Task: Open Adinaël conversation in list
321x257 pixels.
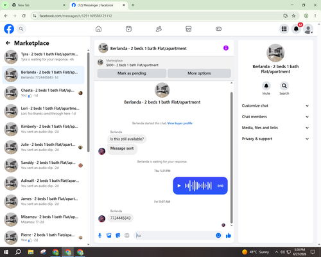Action: click(x=43, y=183)
